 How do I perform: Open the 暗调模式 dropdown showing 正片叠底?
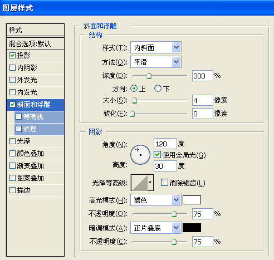point(156,228)
